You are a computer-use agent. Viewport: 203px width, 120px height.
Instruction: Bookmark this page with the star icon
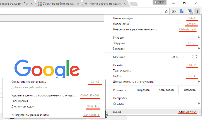166,12
